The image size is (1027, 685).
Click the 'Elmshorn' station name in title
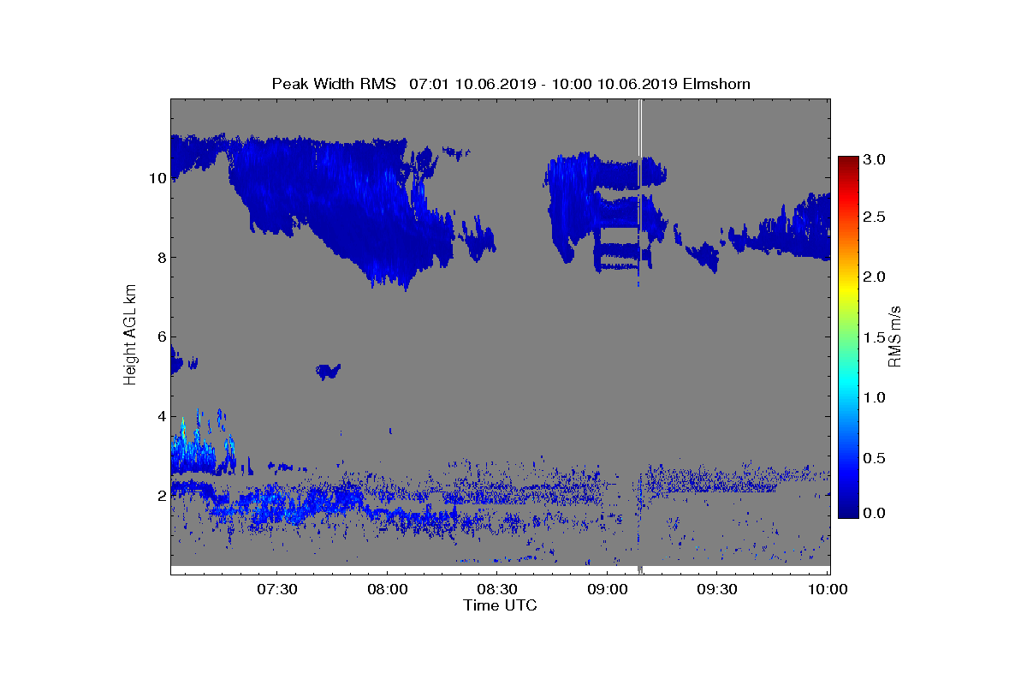tap(717, 84)
